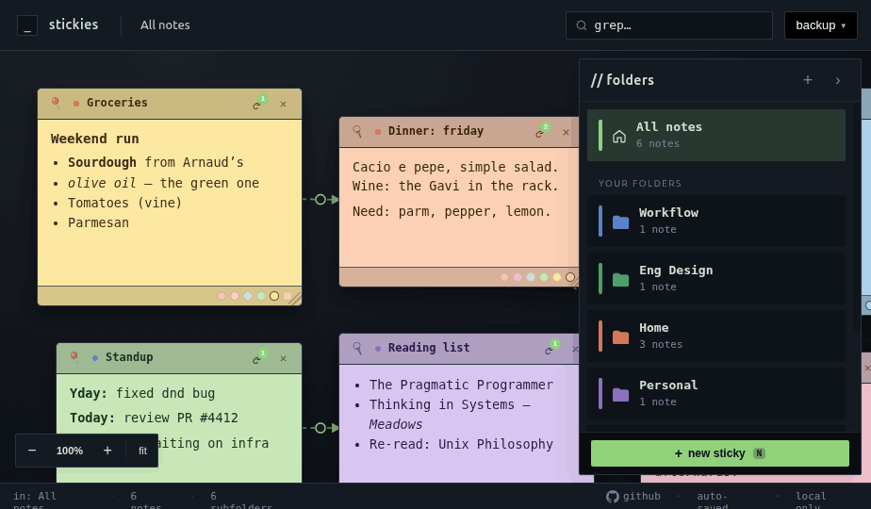Click the plus icon to add a folder

tap(808, 80)
